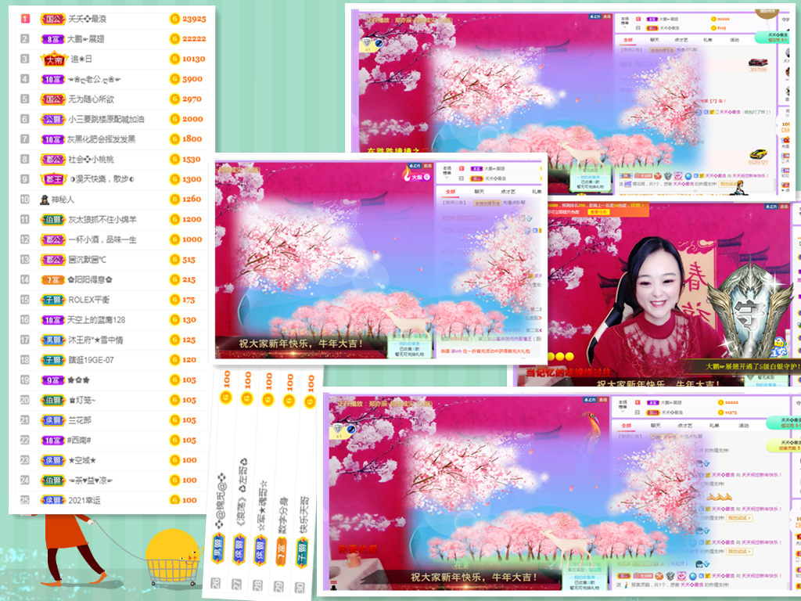The image size is (801, 601).
Task: Click the 金牌代理充值 tag in the top window announcement
Action: [662, 50]
